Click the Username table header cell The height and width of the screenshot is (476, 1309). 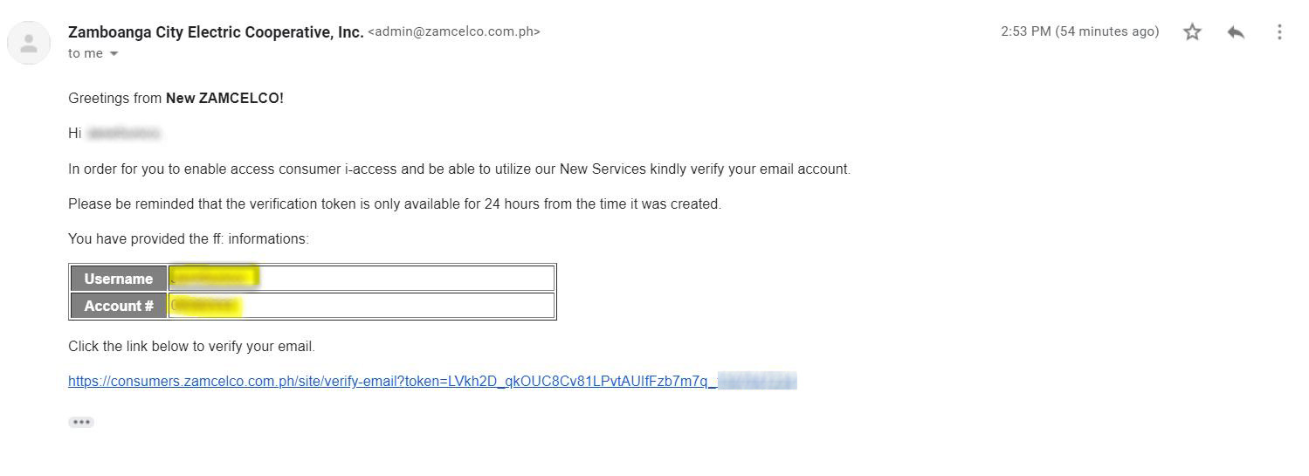click(119, 279)
